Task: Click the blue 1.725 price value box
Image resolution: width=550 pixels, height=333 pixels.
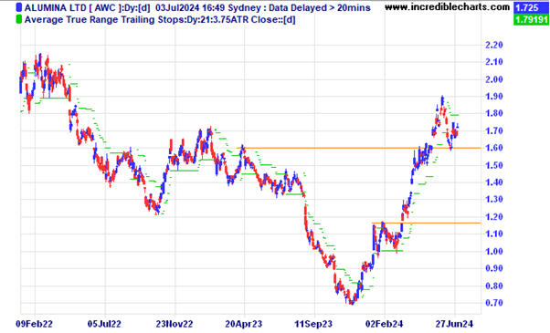Action: pyautogui.click(x=531, y=7)
